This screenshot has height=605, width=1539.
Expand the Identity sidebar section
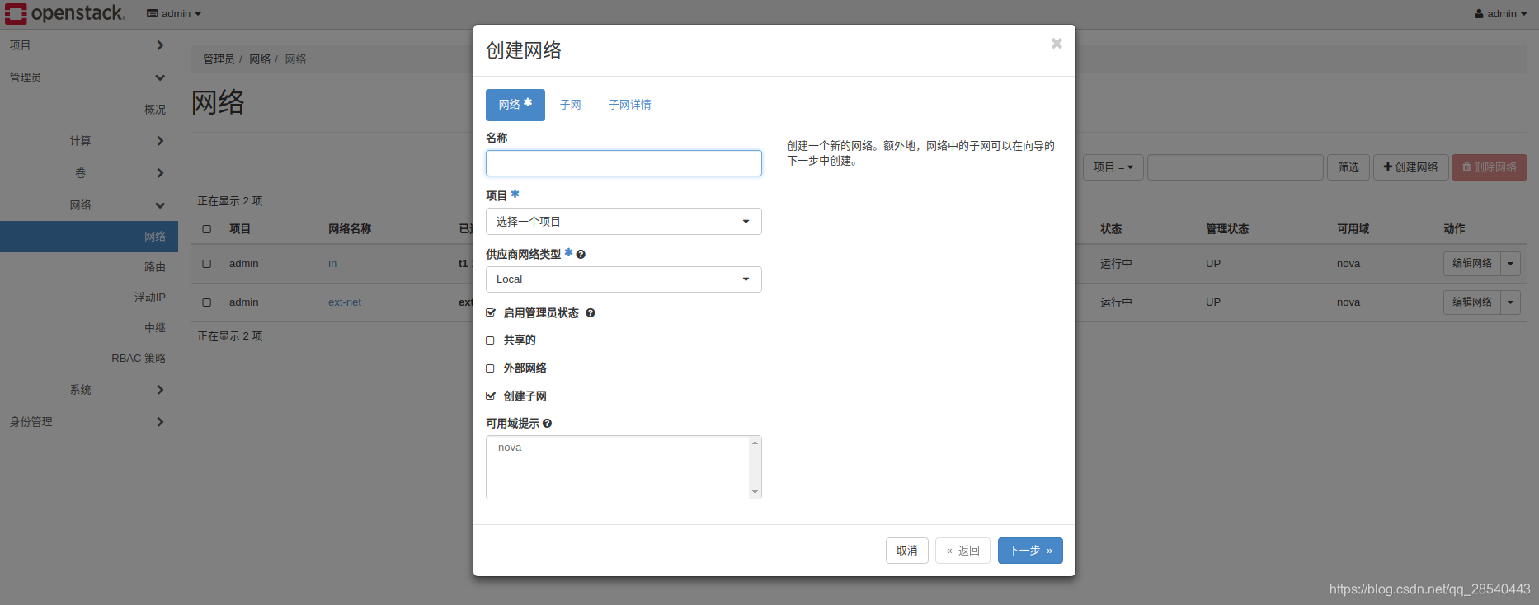tap(89, 422)
